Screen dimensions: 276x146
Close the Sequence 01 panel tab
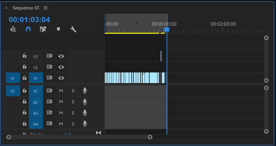pos(6,8)
